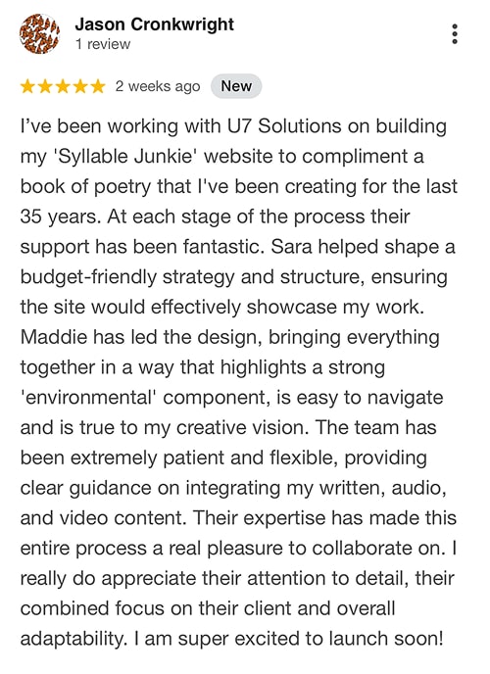Click the first gold rating star

[27, 86]
